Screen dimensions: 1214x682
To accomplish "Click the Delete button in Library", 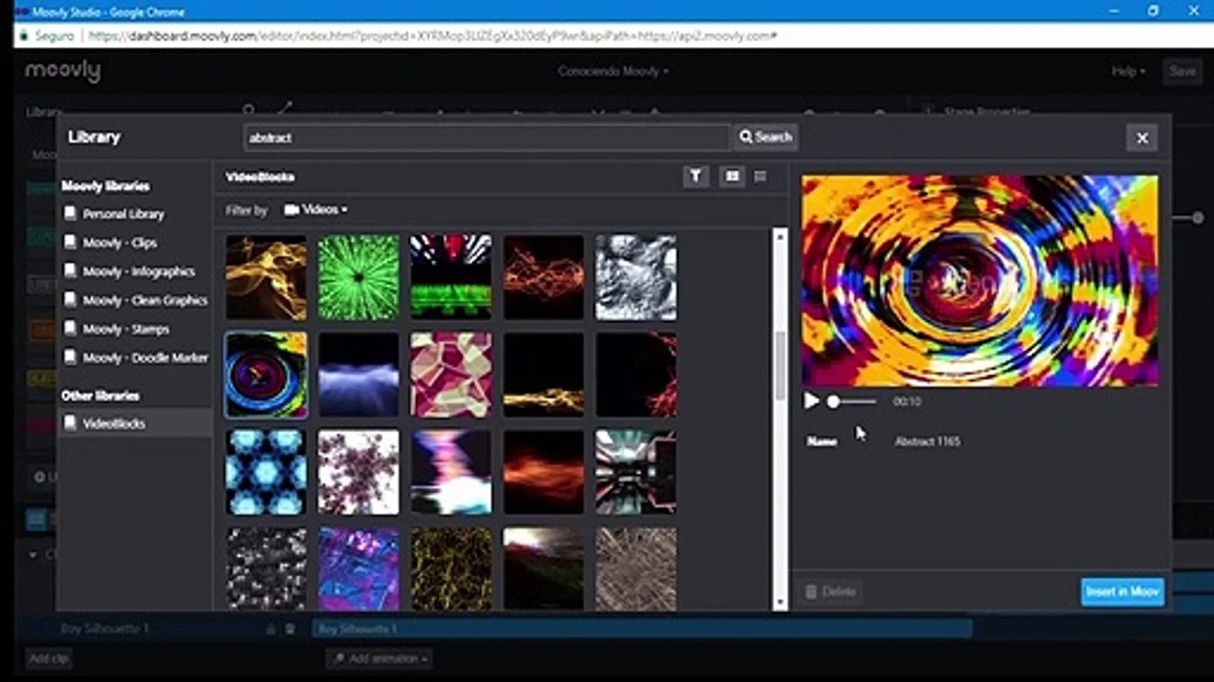I will tap(831, 592).
